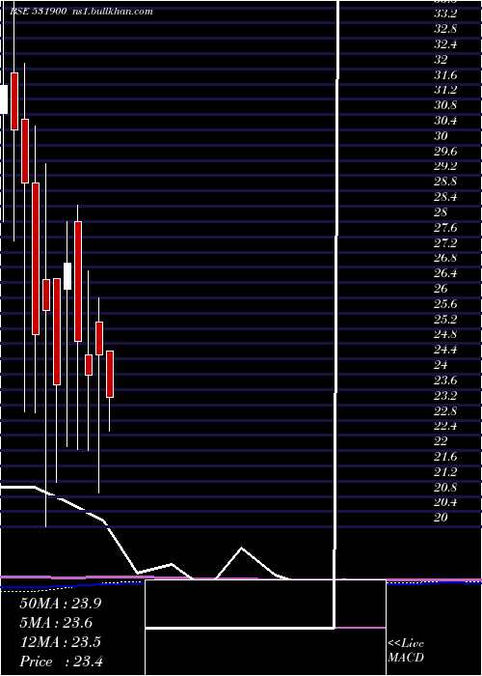The height and width of the screenshot is (676, 482).
Task: Click the 30.4 price axis label
Action: pos(445,121)
